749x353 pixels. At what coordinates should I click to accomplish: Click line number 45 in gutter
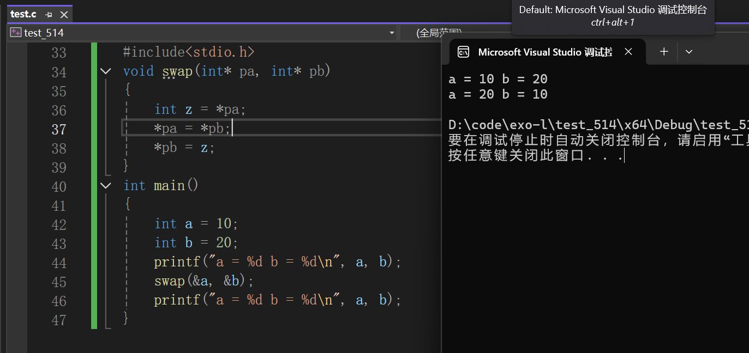point(58,282)
